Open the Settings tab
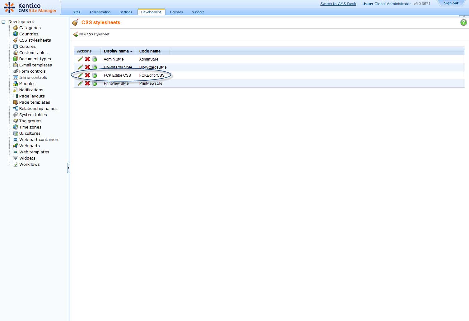Viewport: 469px width, 321px height. (126, 12)
